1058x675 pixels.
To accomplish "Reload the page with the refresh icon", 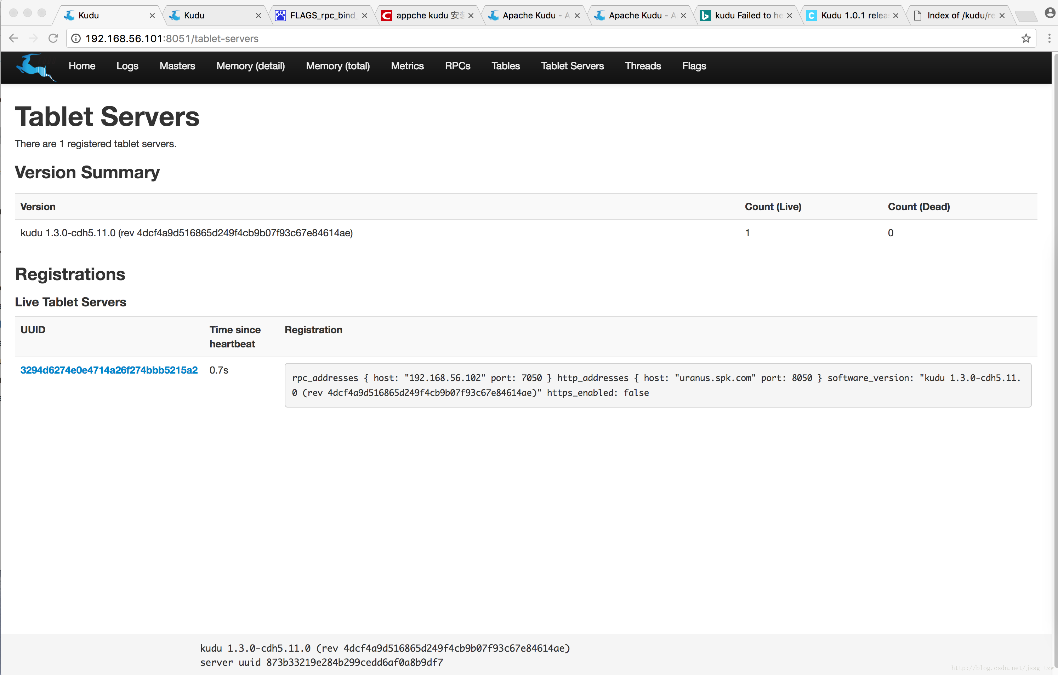I will point(53,39).
